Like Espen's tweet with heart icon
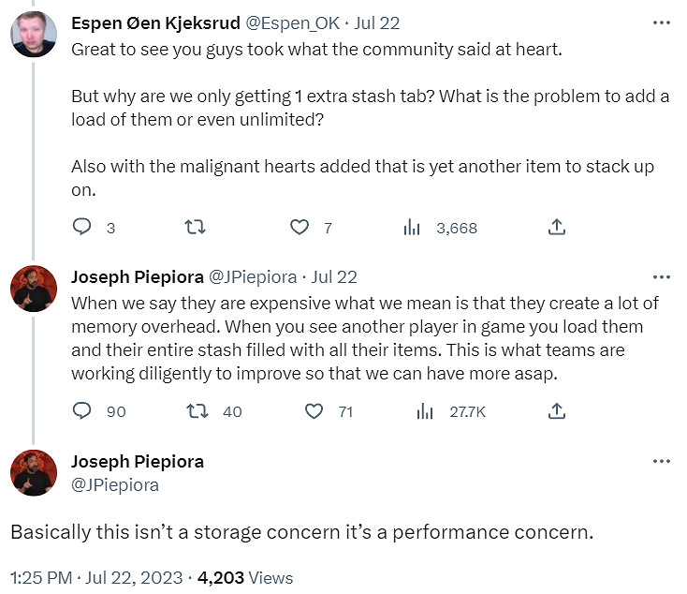 coord(300,227)
